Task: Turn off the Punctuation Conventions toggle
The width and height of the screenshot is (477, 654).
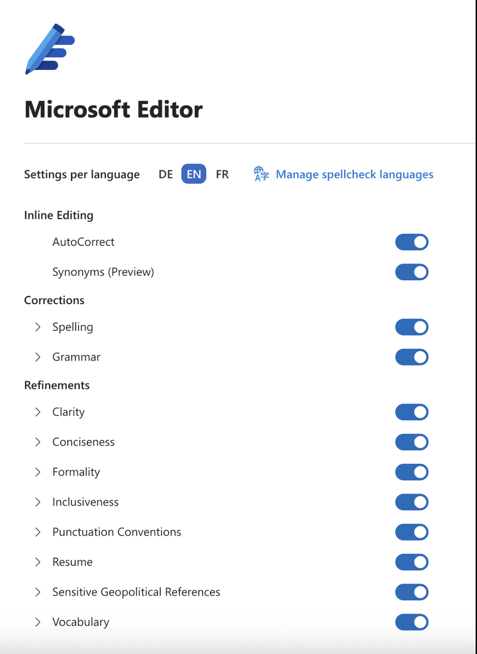Action: [x=412, y=532]
